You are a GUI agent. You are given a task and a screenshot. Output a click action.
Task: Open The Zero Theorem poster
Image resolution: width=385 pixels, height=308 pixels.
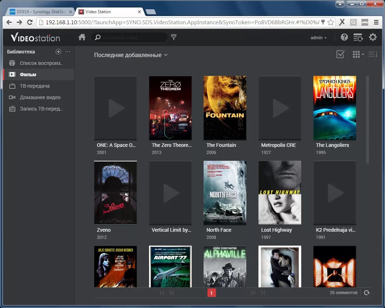point(170,108)
